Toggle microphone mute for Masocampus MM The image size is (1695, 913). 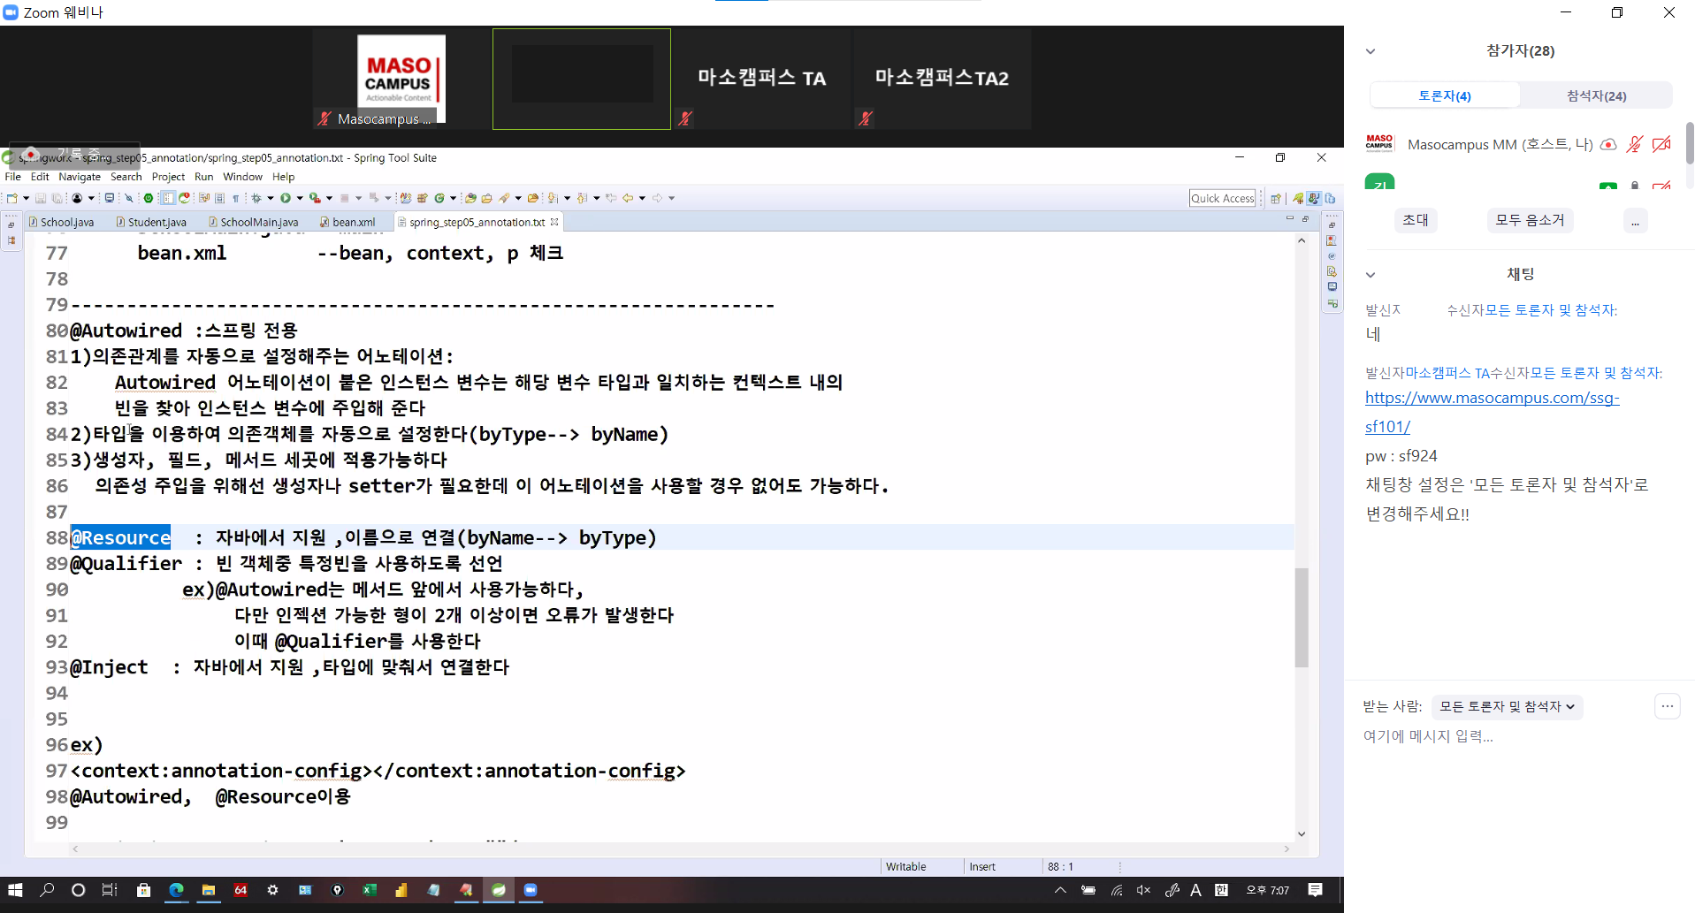(1635, 144)
